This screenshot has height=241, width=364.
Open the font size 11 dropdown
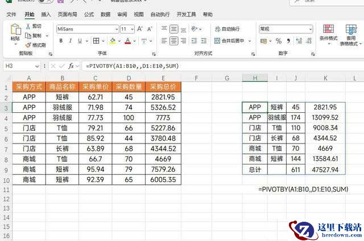[132, 29]
